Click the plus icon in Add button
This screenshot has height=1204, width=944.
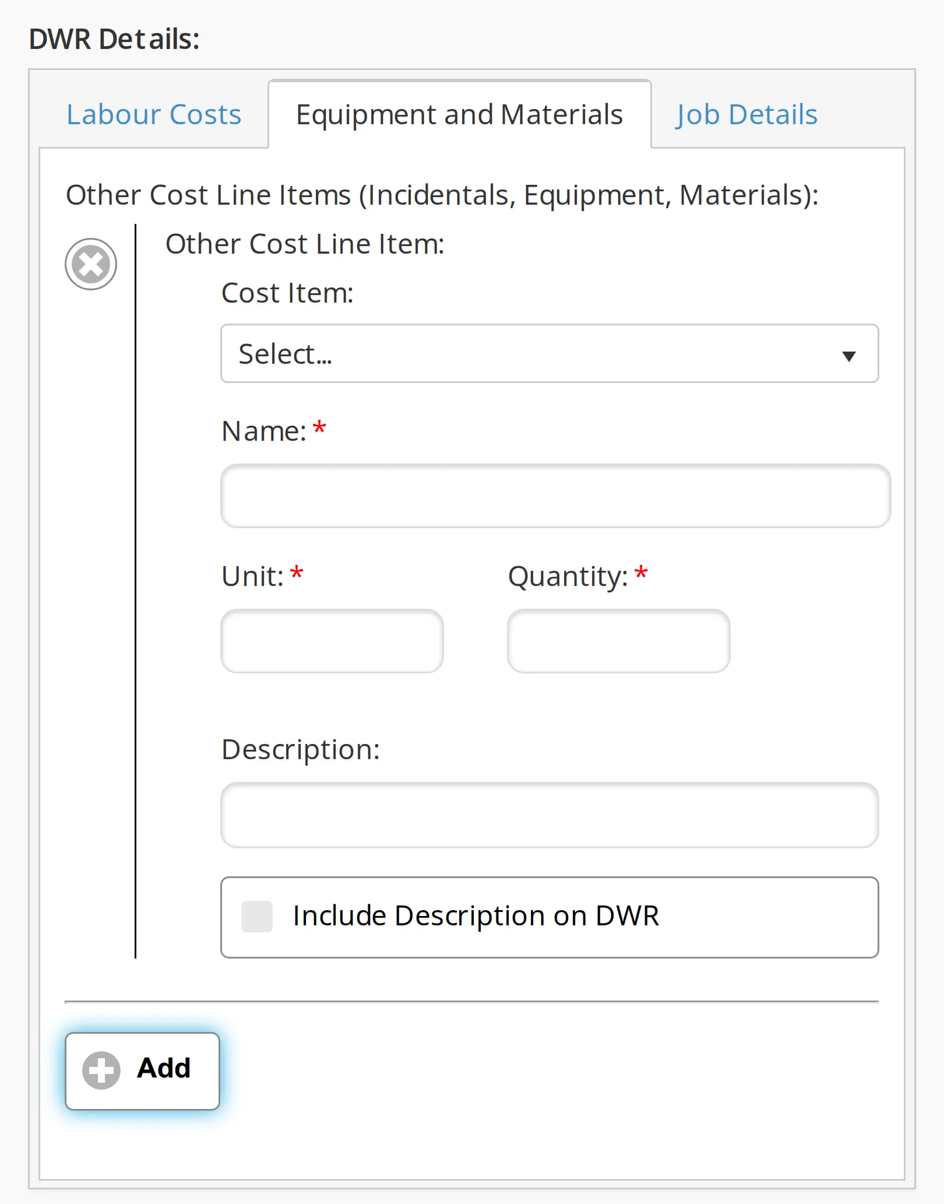click(x=101, y=1070)
